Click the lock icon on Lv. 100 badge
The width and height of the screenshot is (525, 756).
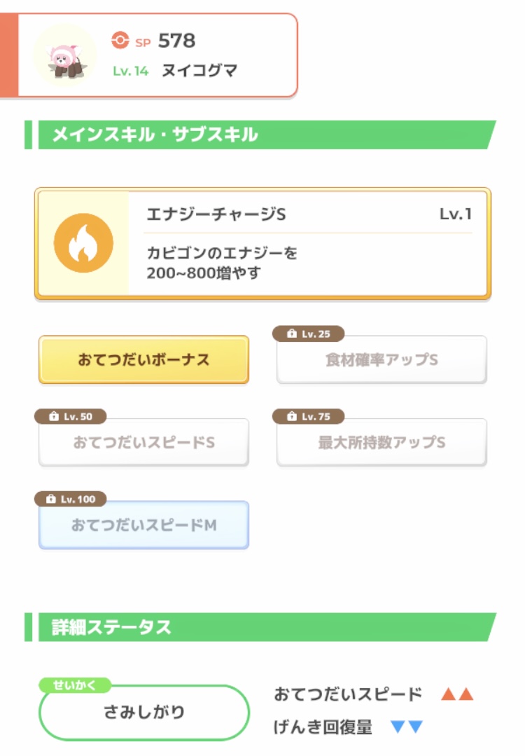coord(50,499)
